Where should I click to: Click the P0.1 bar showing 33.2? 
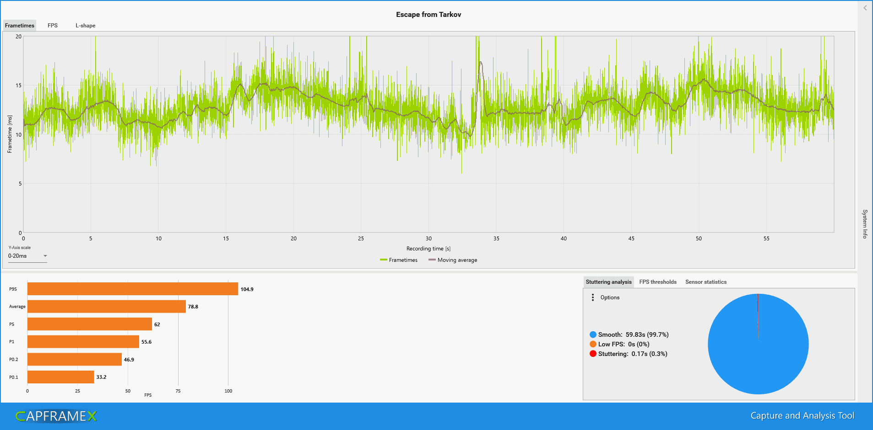pyautogui.click(x=61, y=377)
